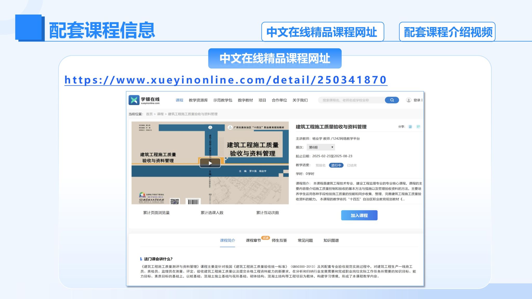Click the search magnifier icon button
The image size is (532, 299).
tap(392, 100)
